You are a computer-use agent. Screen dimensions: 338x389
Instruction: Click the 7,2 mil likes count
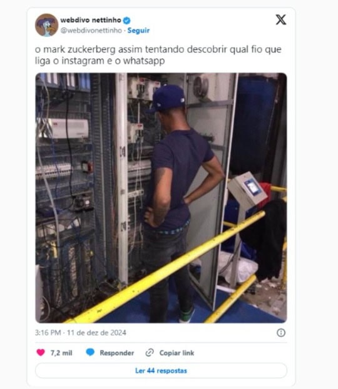[x=61, y=353]
